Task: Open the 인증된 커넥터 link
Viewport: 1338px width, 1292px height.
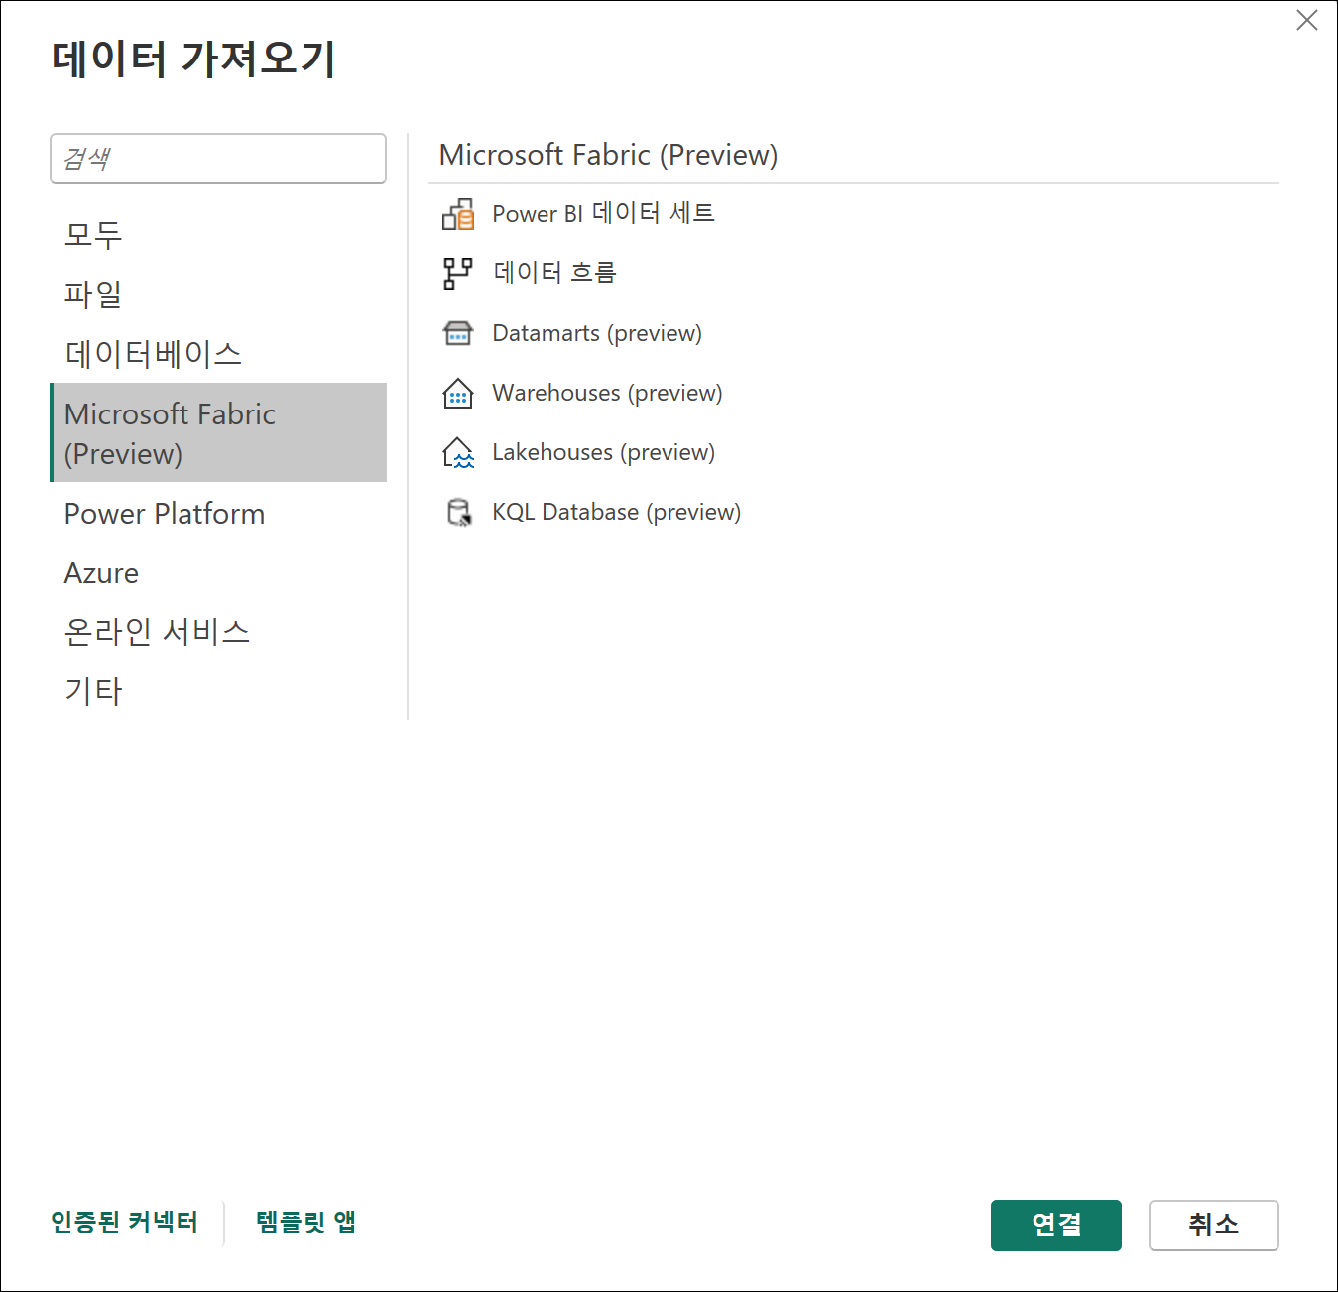Action: click(x=125, y=1223)
